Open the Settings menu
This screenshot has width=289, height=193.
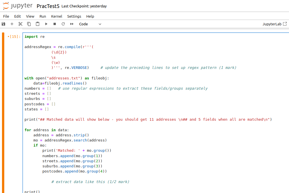click(74, 16)
